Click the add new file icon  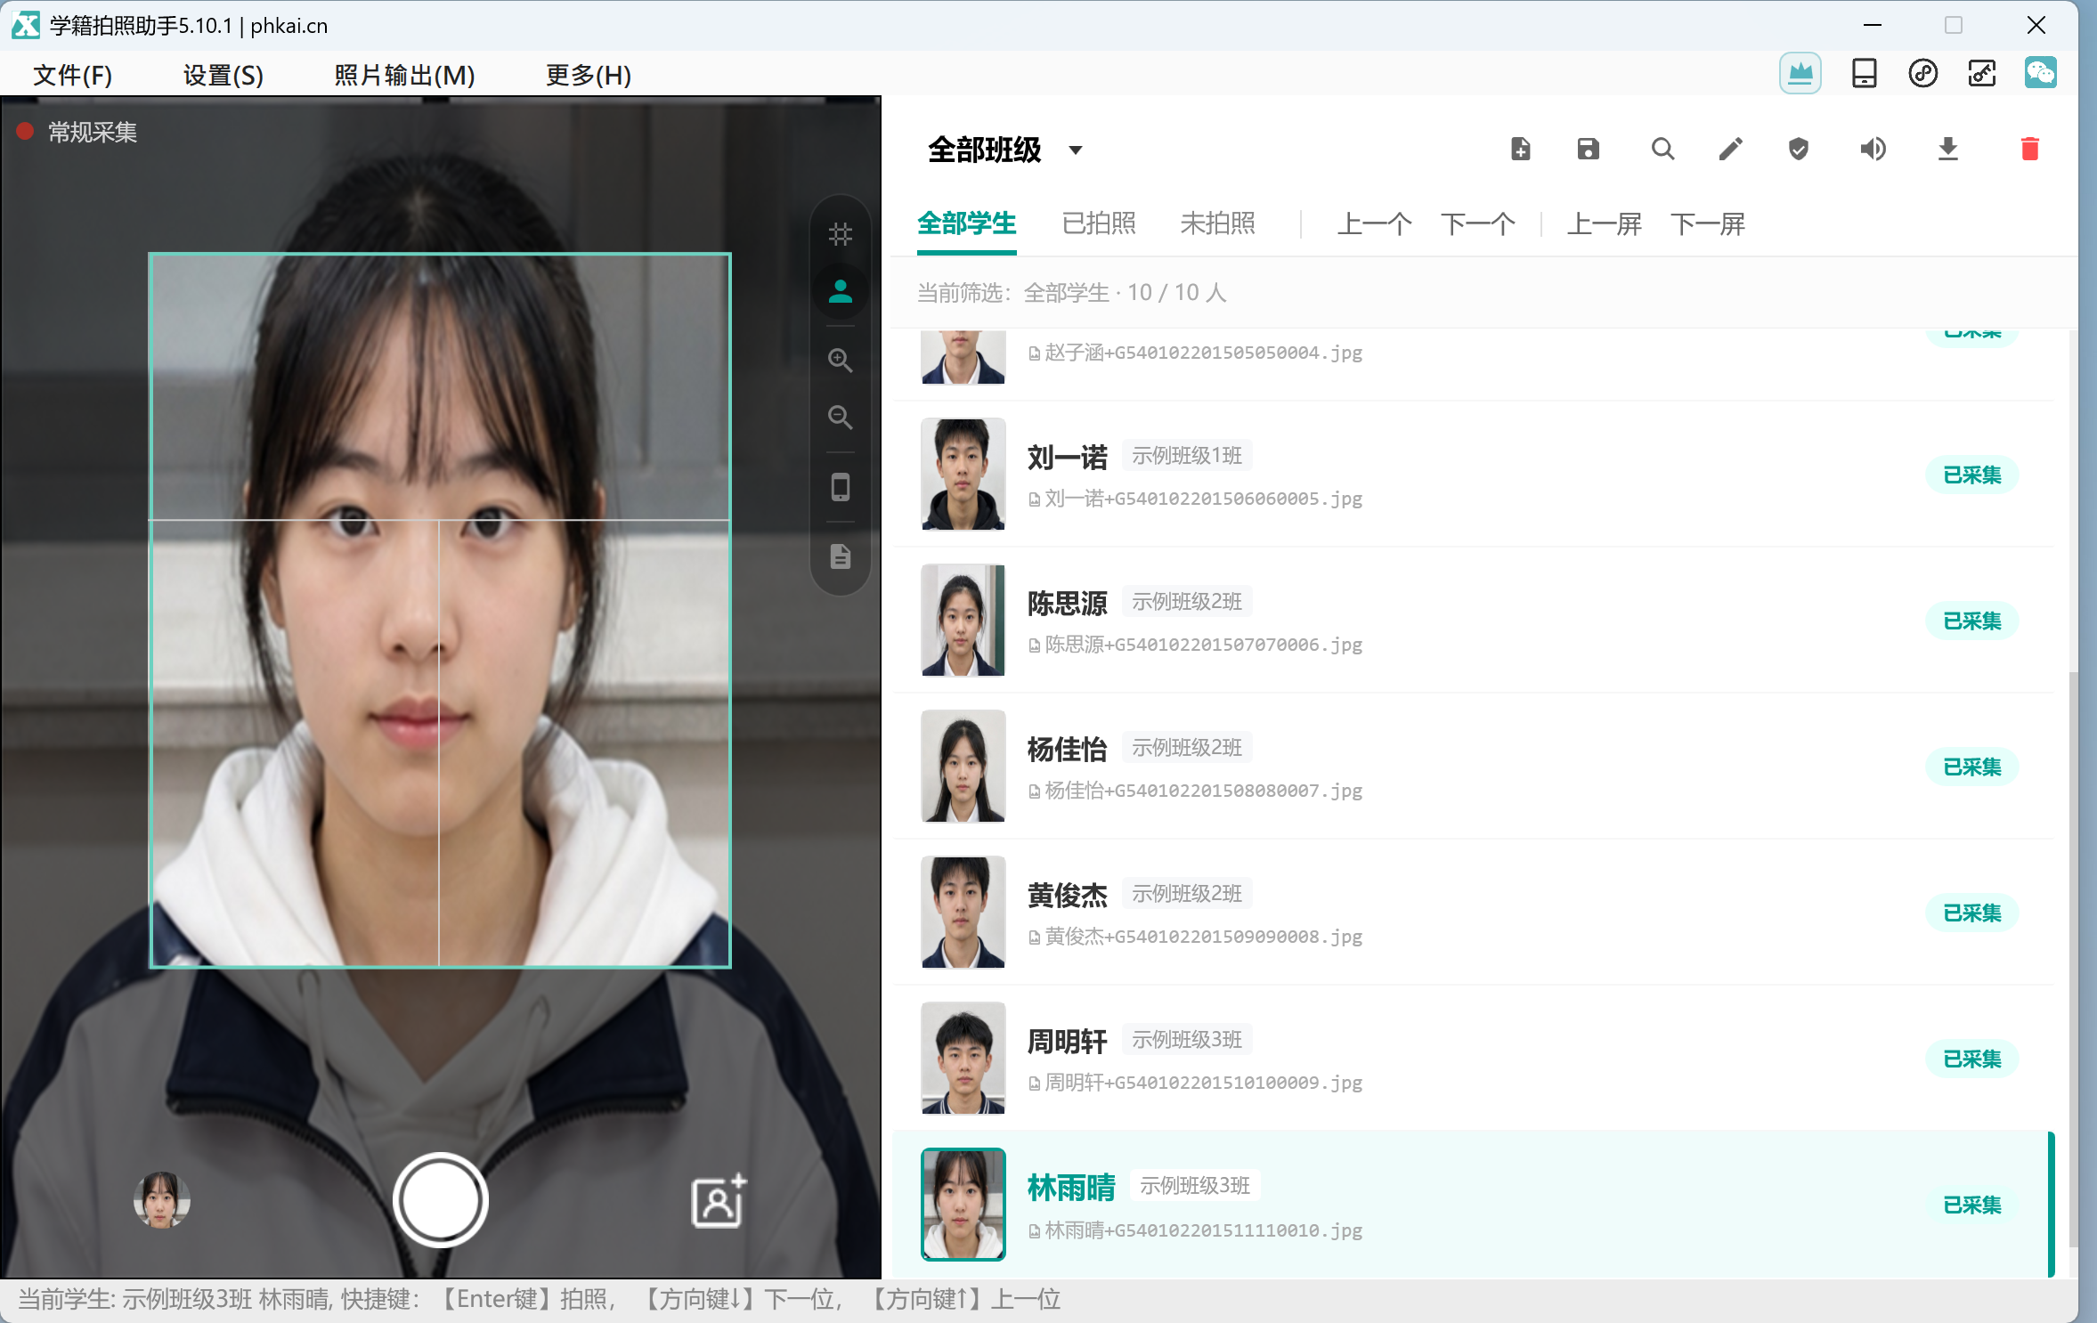[1520, 149]
